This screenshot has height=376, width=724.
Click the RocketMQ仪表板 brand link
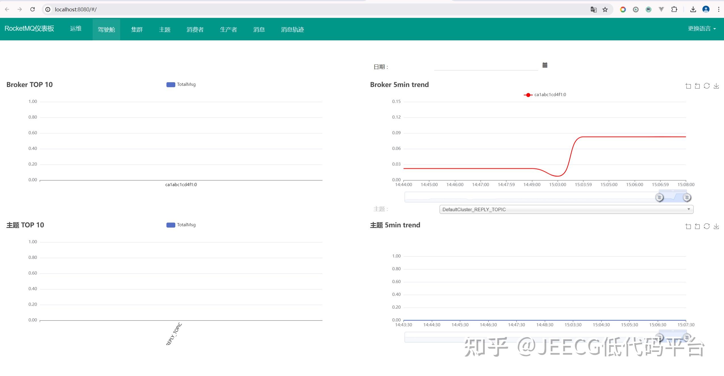click(x=29, y=28)
